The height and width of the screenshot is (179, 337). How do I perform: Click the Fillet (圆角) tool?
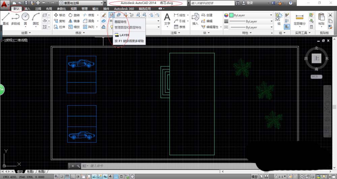pos(89,21)
